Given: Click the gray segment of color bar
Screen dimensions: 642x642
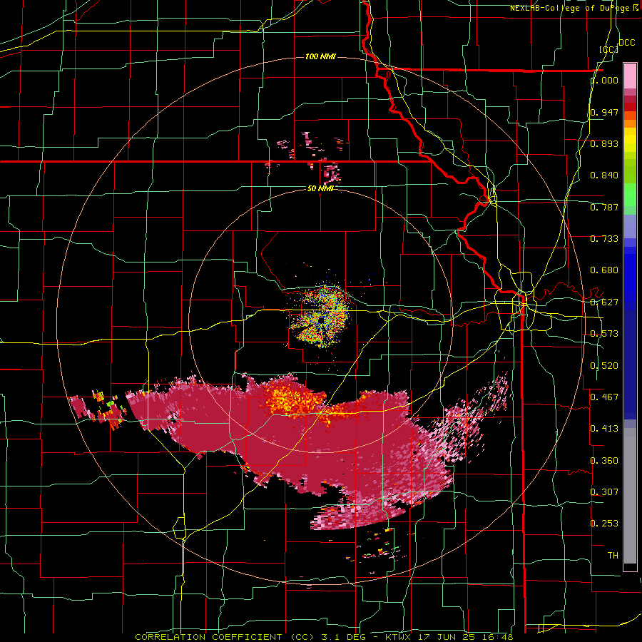Looking at the screenshot, I should [x=630, y=496].
